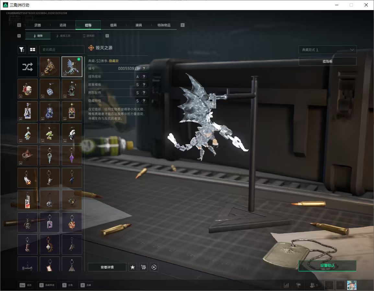Open the 特殊物品 tab
The width and height of the screenshot is (374, 291).
point(164,25)
